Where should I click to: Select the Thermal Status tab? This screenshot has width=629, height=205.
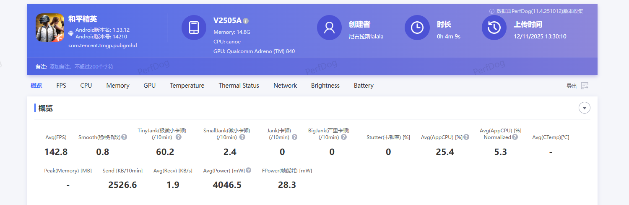[239, 86]
